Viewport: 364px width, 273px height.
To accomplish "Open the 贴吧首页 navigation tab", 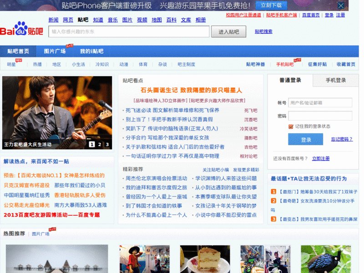I will coord(18,51).
